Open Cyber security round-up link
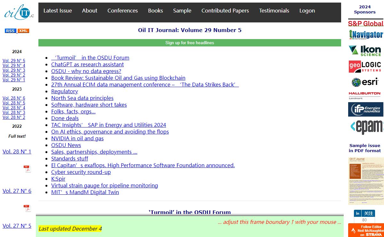384x237 pixels. (81, 172)
